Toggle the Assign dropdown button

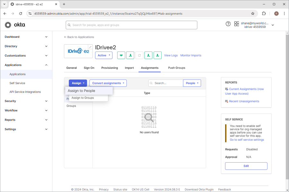(78, 83)
